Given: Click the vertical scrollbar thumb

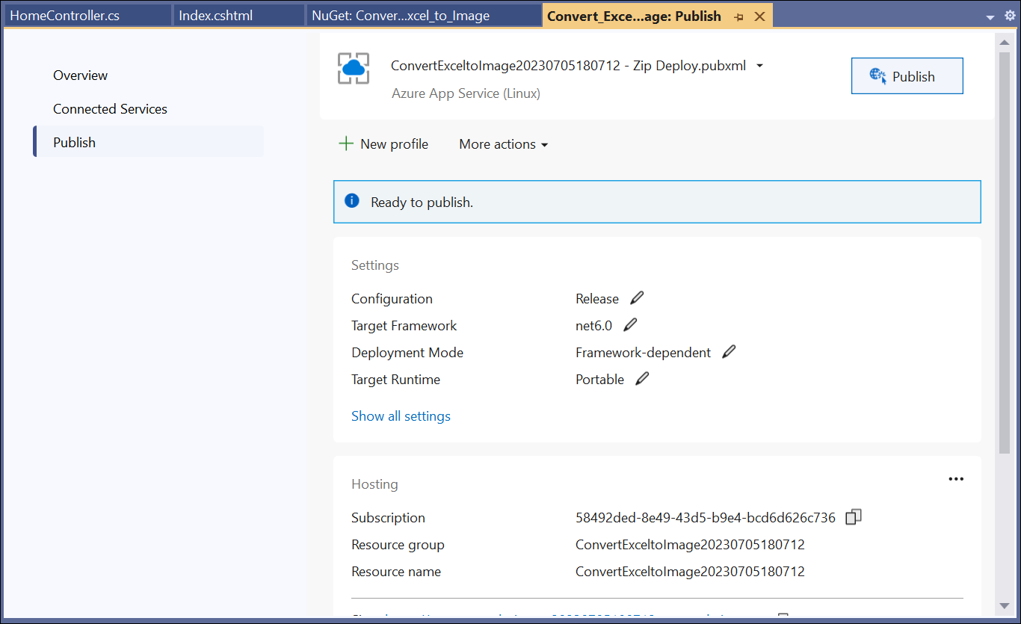Looking at the screenshot, I should pos(1005,254).
